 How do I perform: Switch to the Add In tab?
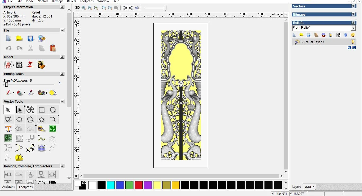tap(310, 187)
